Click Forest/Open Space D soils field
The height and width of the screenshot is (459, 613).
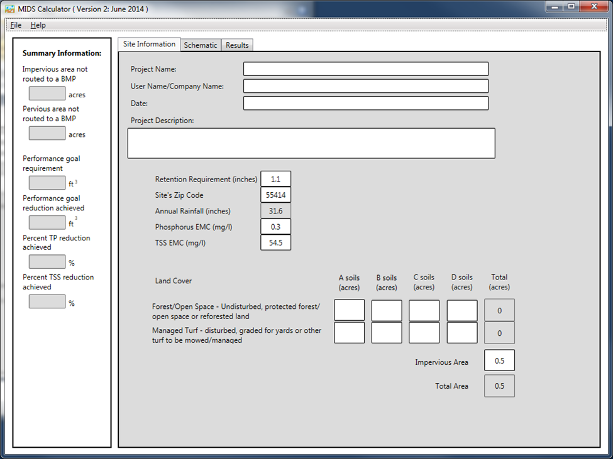click(462, 310)
